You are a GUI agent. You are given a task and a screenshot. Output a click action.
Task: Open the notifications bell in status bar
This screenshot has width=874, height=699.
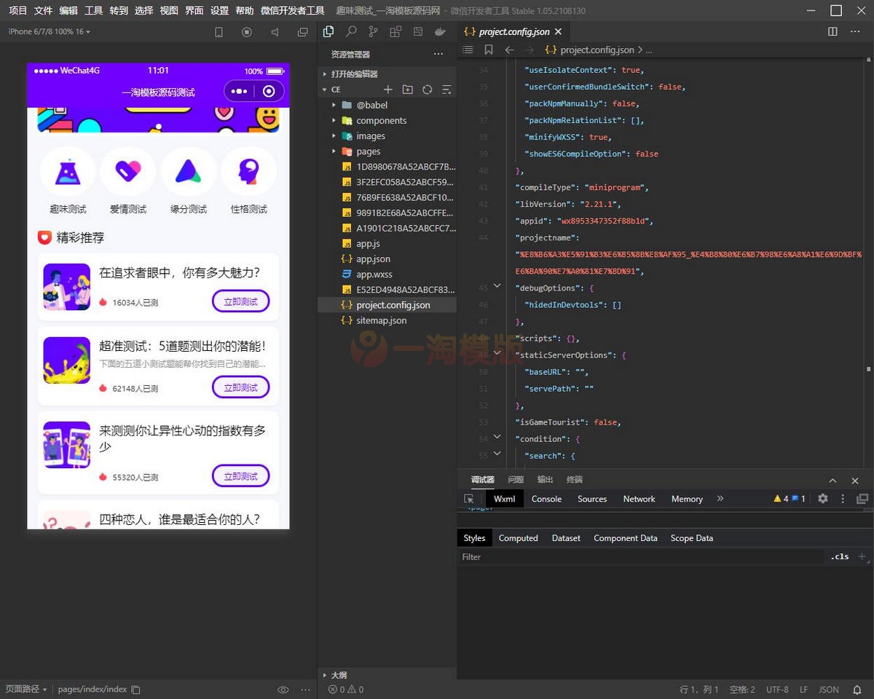[x=856, y=690]
